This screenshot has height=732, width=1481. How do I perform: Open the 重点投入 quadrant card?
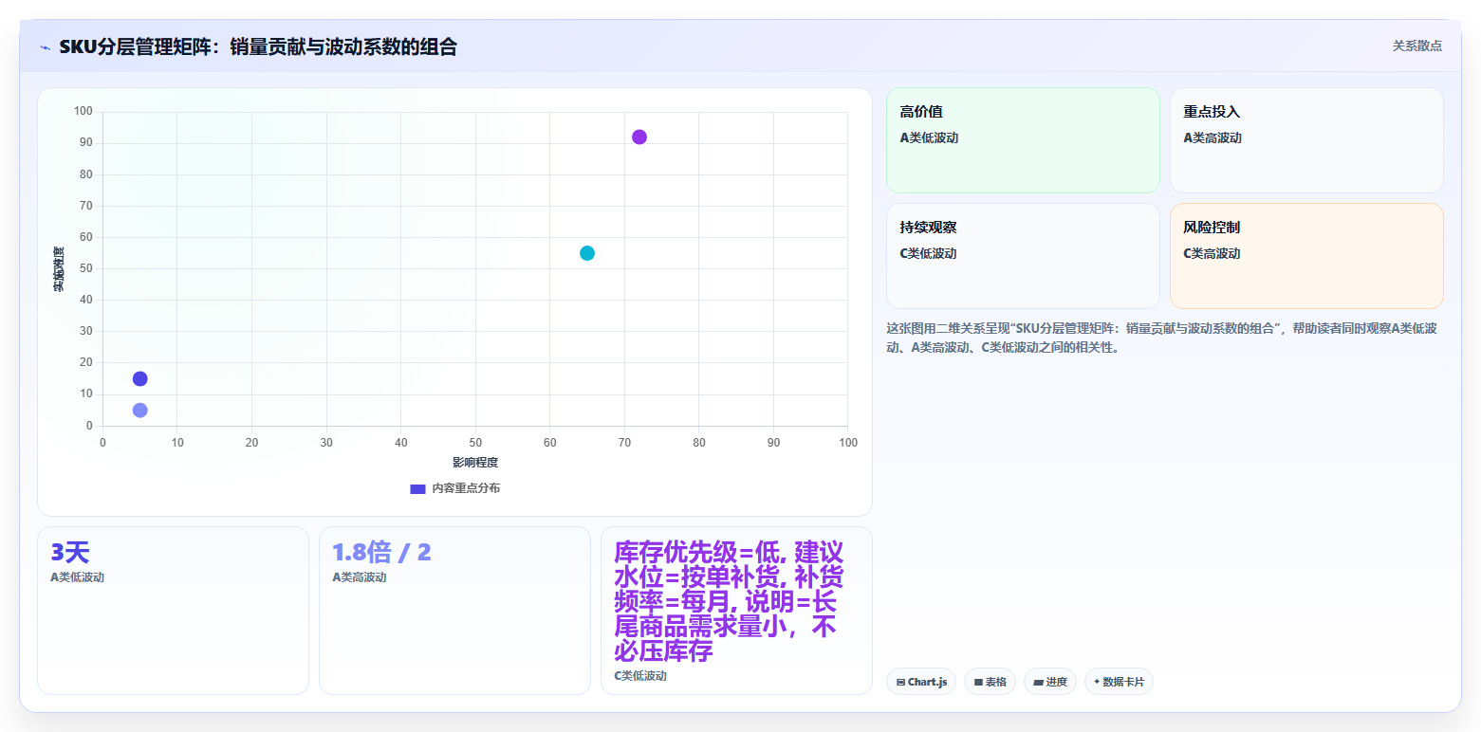[x=1306, y=140]
